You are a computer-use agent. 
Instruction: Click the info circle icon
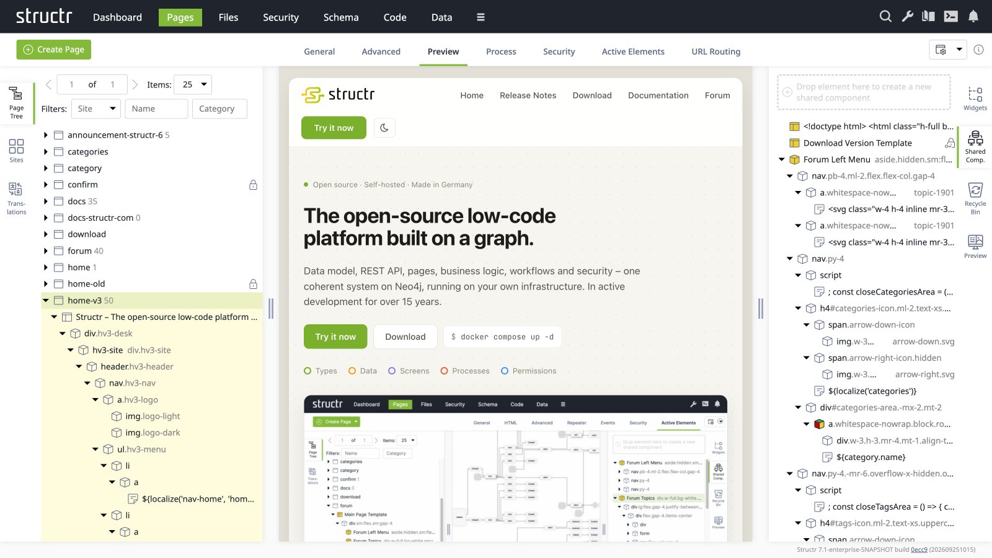point(978,50)
